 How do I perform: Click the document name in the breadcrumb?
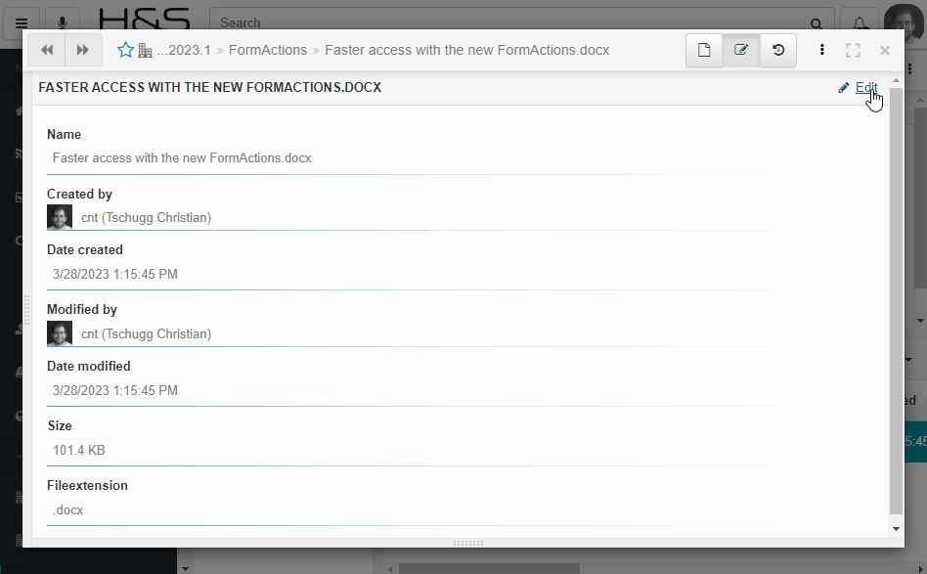click(x=467, y=50)
